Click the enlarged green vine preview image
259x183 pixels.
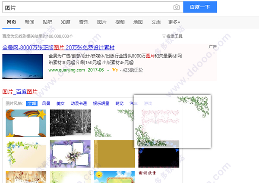pyautogui.click(x=172, y=121)
